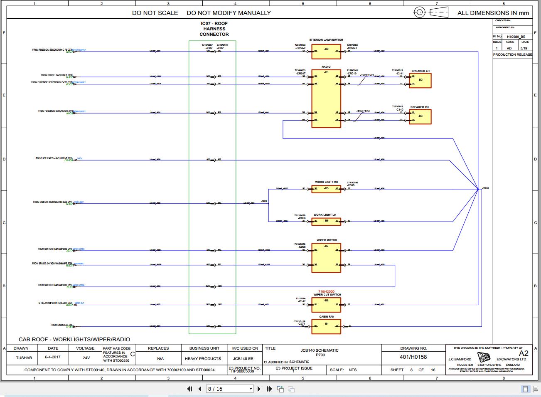Screen dimensions: 541x397
Task: Click the A2 sheet size label
Action: point(524,353)
